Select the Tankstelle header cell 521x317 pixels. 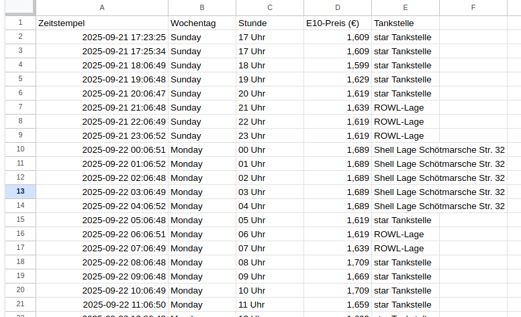pos(406,23)
